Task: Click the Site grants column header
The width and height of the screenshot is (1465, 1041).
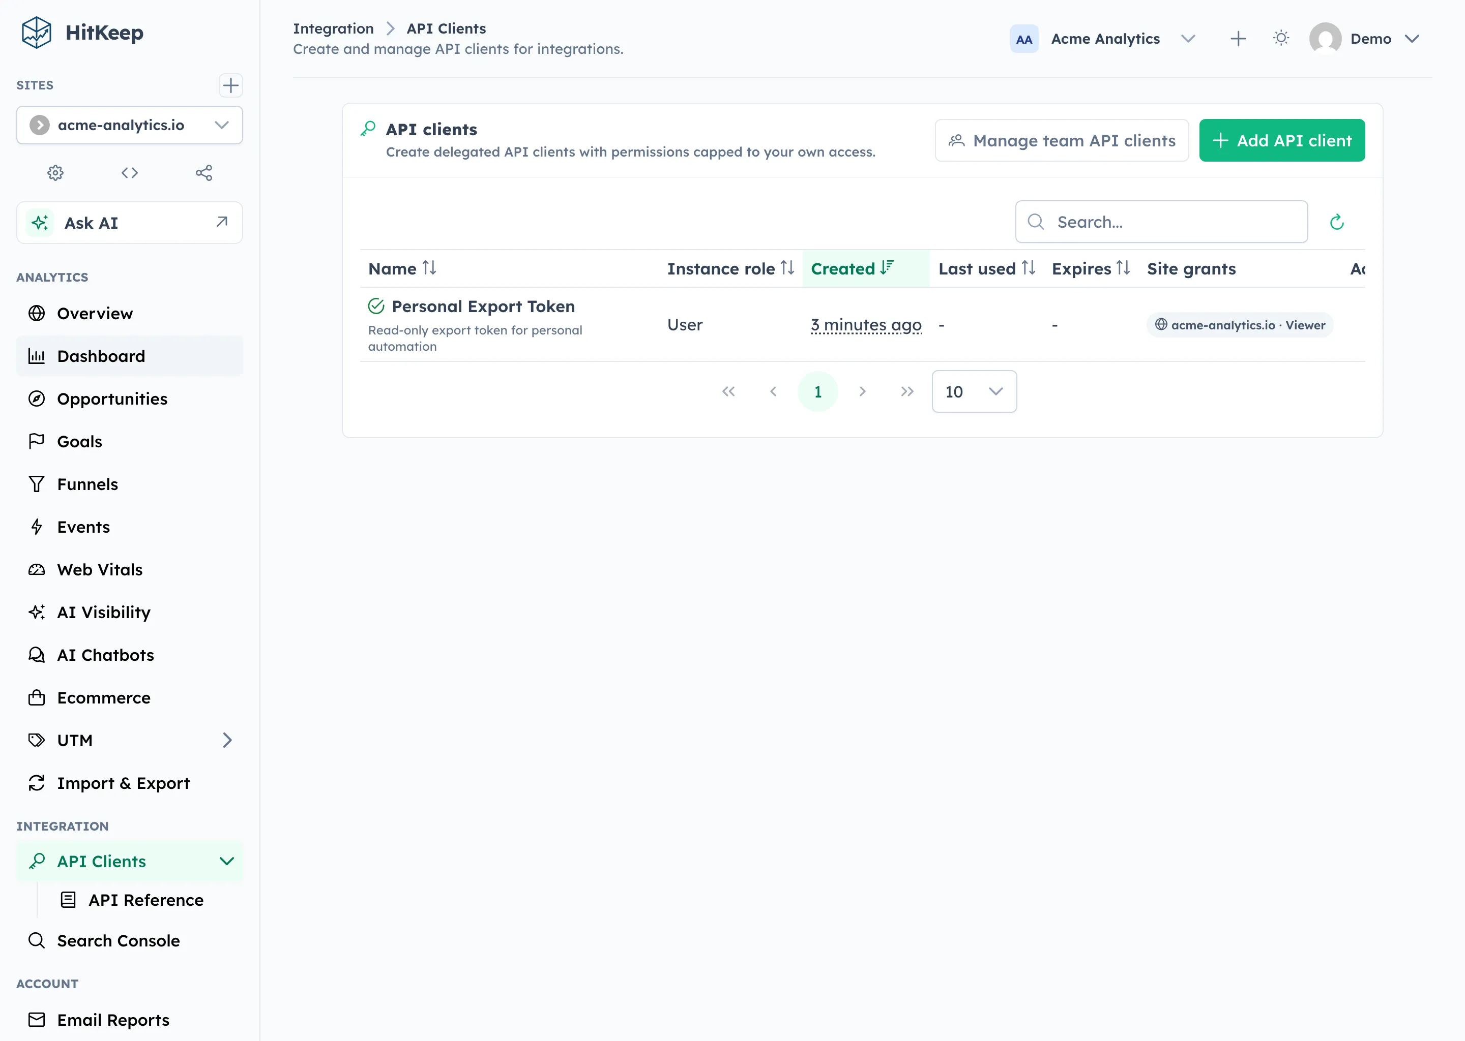Action: (1191, 268)
